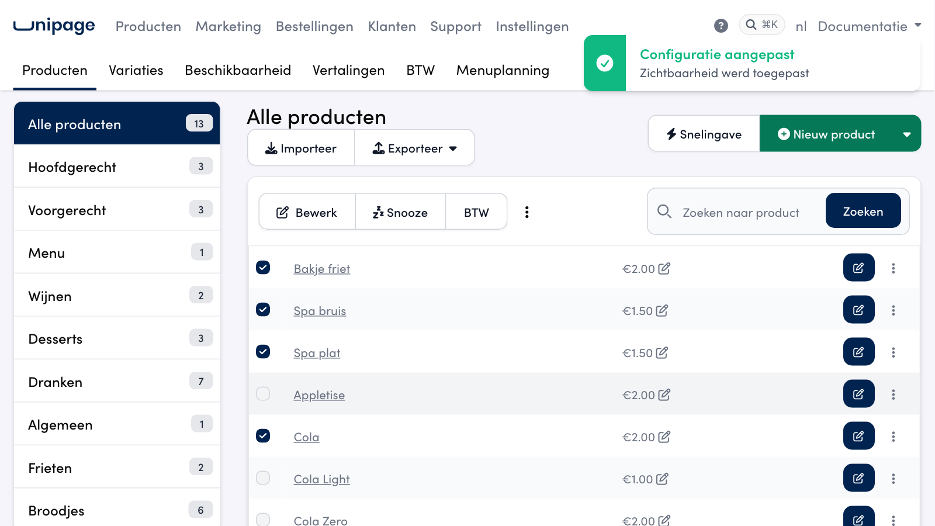Switch to the Beschikbaarheid tab
The height and width of the screenshot is (526, 935).
(238, 70)
